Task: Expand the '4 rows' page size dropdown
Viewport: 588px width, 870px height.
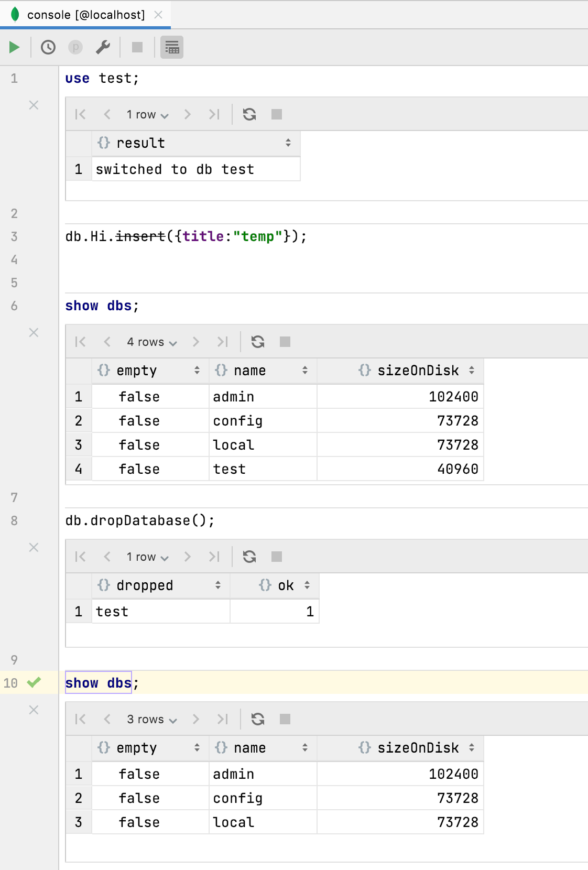Action: (x=151, y=342)
